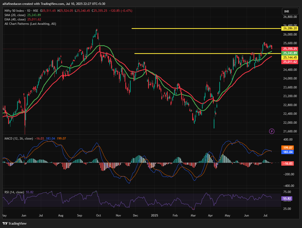Image resolution: width=302 pixels, height=228 pixels.
Task: Click the SMA (20, close) indicator label
Action: [x=15, y=15]
